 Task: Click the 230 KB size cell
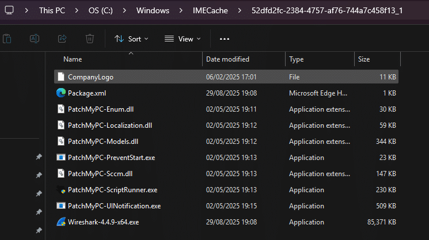386,190
